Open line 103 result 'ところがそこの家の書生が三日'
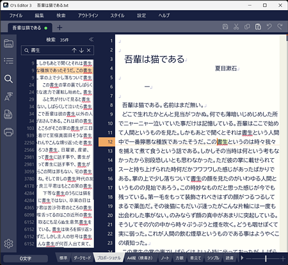 point(65,128)
